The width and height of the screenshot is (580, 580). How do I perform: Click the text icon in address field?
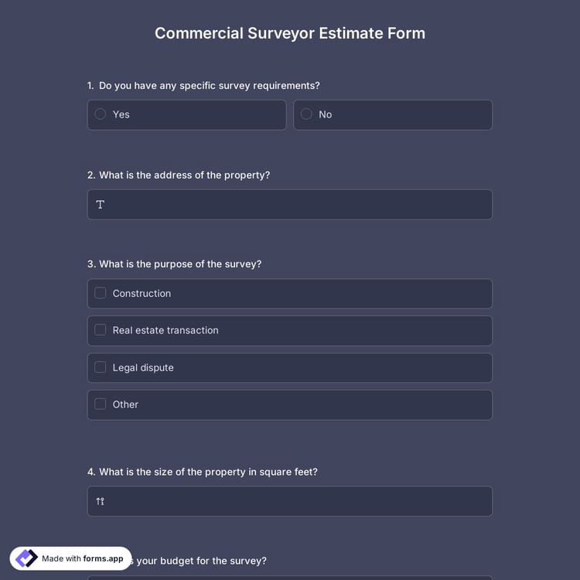pos(101,205)
